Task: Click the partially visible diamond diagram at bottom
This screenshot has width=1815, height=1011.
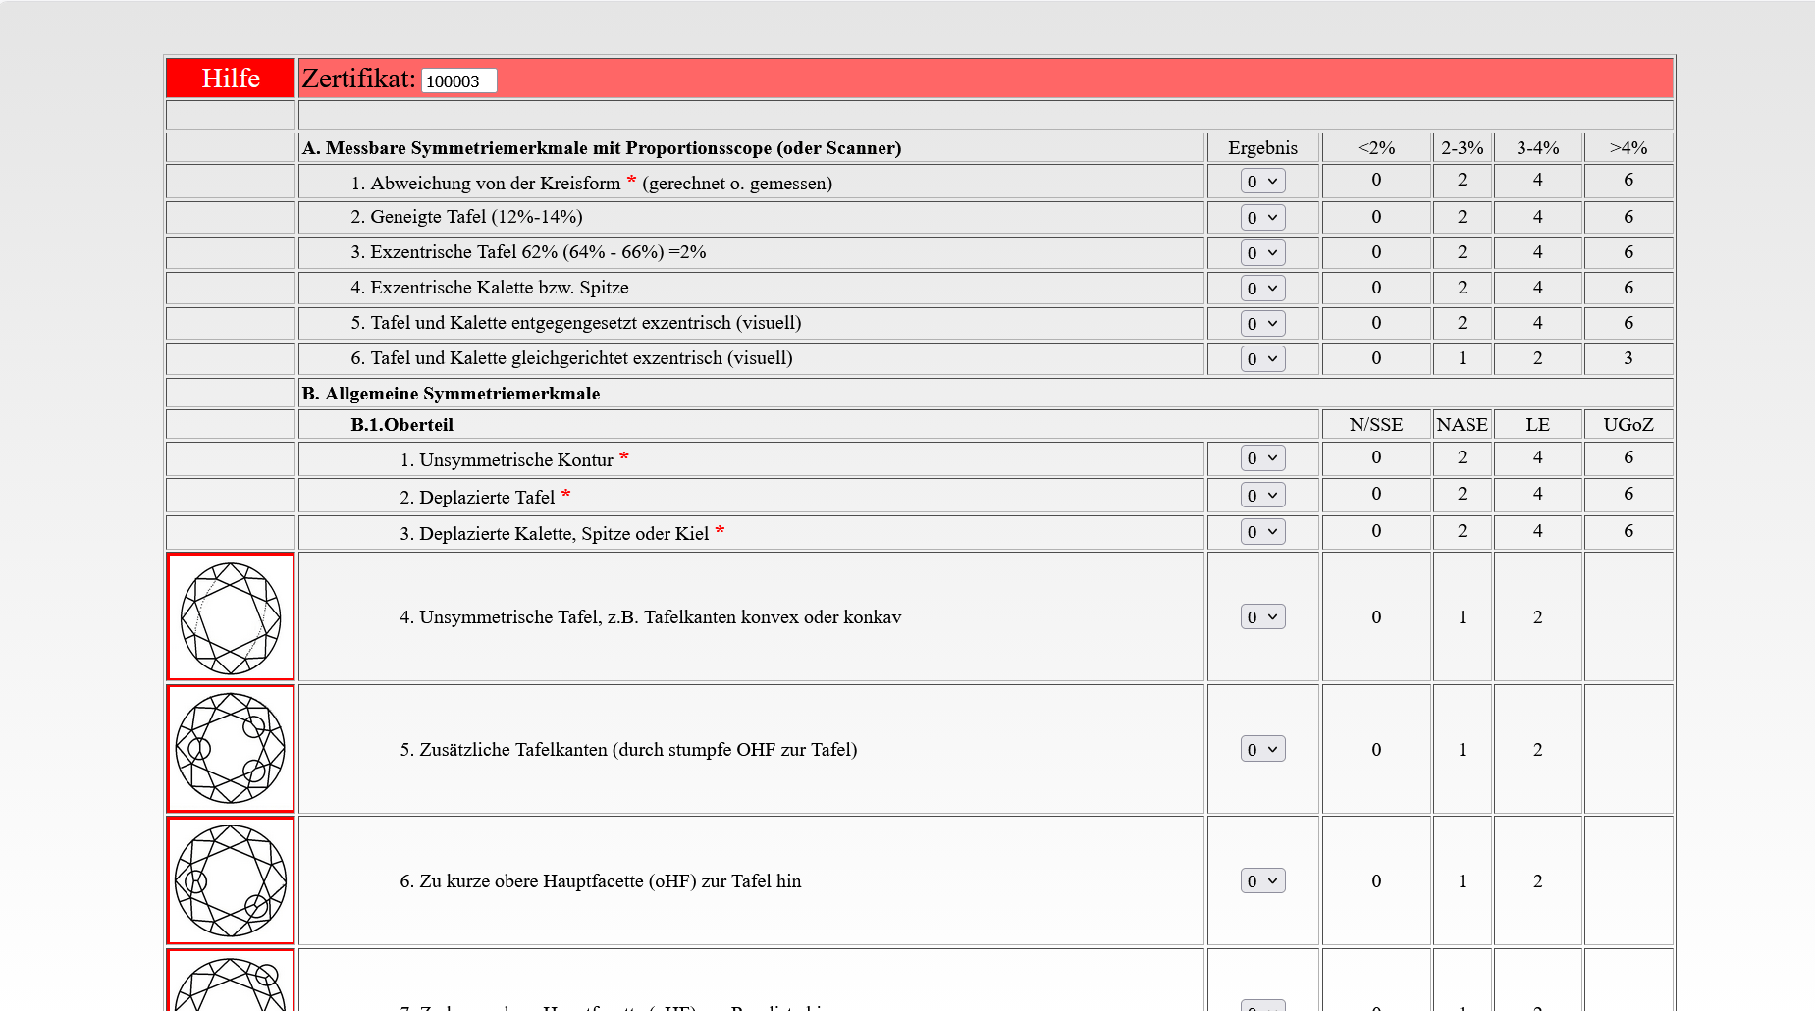Action: coord(231,982)
